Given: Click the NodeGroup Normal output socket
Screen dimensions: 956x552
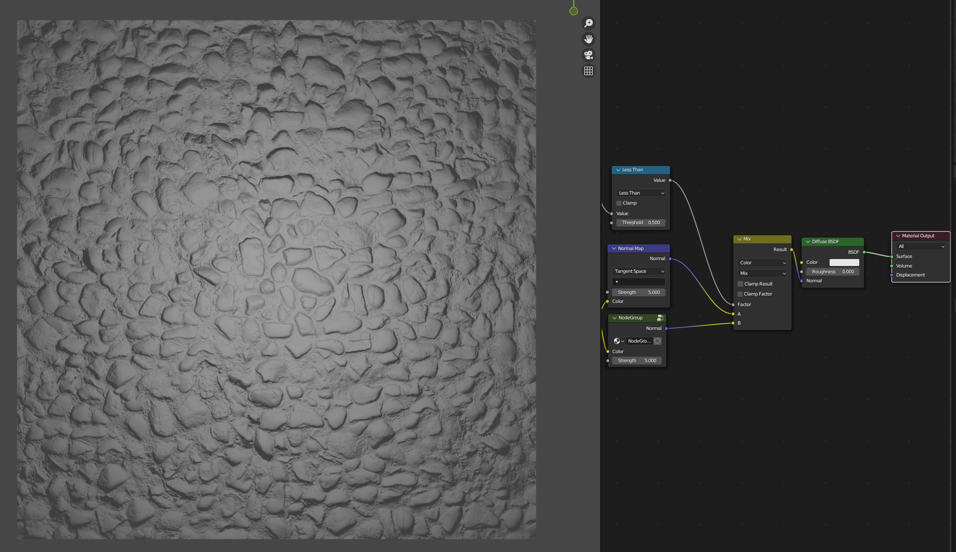Looking at the screenshot, I should click(666, 328).
